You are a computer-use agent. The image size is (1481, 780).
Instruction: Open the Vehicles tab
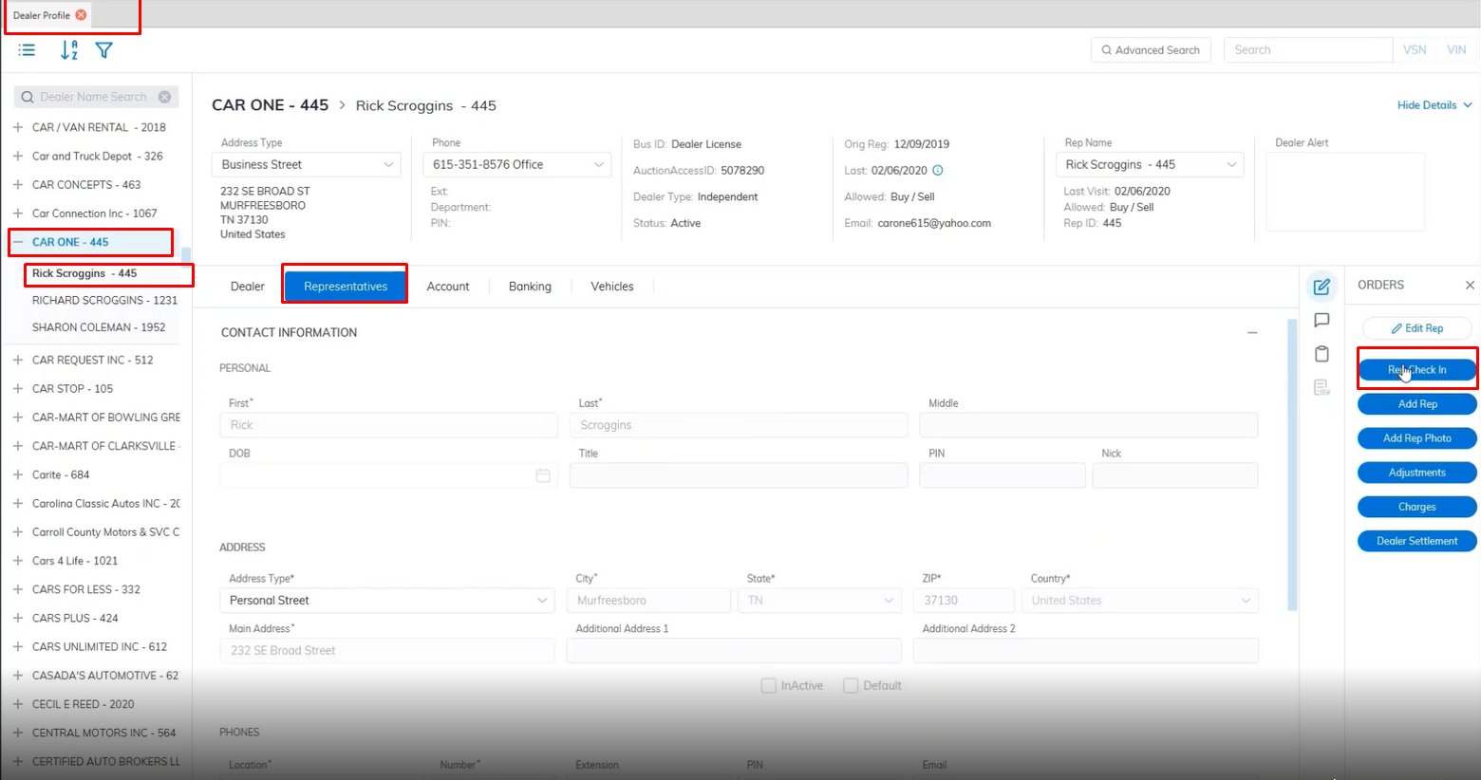(x=611, y=287)
